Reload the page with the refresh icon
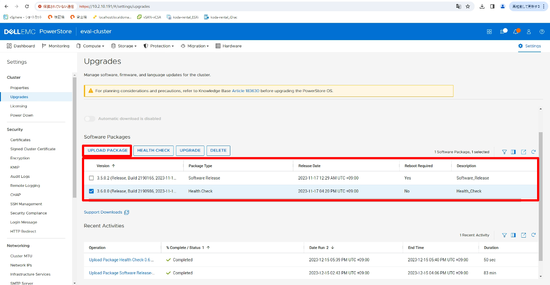This screenshot has height=285, width=550. point(27,6)
